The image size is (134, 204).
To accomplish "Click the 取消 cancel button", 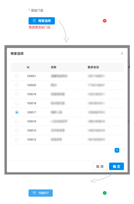I will (x=100, y=166).
